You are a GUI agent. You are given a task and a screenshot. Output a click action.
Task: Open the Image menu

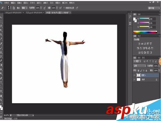point(19,3)
